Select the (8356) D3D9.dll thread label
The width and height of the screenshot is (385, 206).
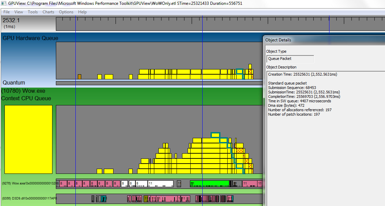28,198
